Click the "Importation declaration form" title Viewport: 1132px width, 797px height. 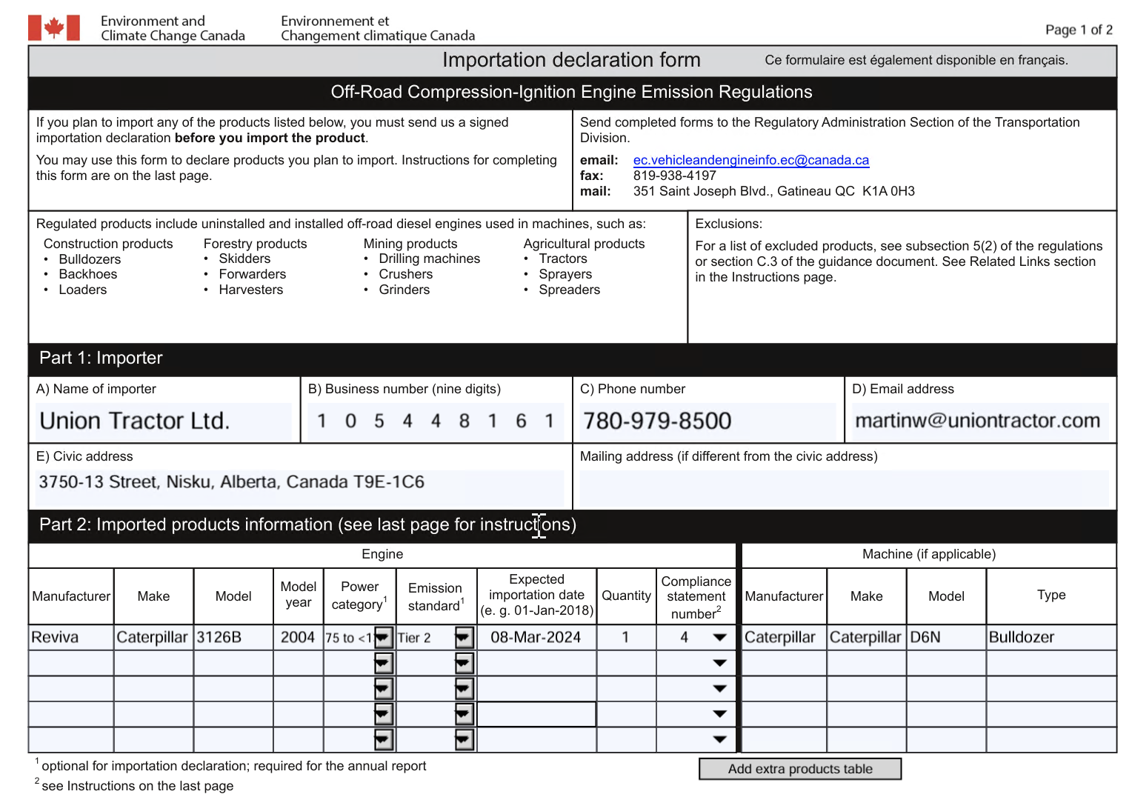coord(571,60)
